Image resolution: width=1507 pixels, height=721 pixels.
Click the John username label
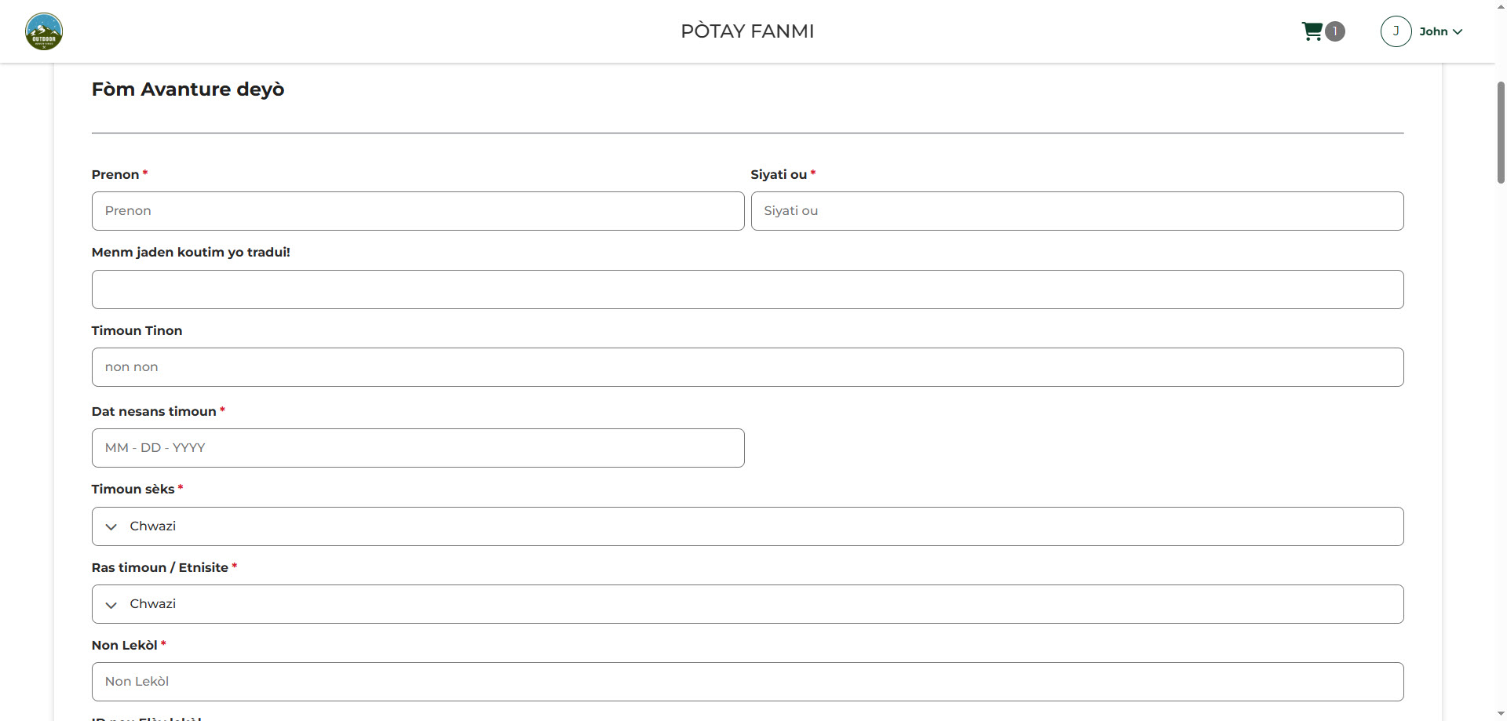1433,31
